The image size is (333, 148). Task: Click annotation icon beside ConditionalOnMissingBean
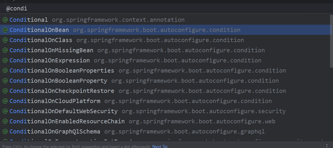[5, 50]
